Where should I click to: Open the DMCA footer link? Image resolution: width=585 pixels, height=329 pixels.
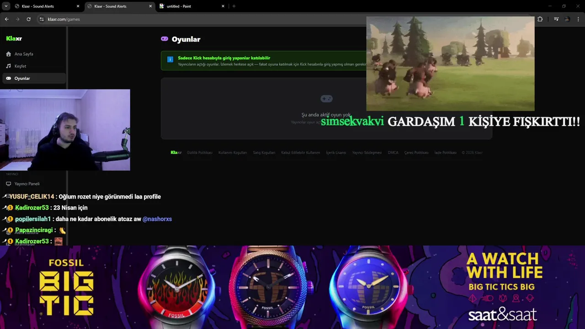[393, 153]
